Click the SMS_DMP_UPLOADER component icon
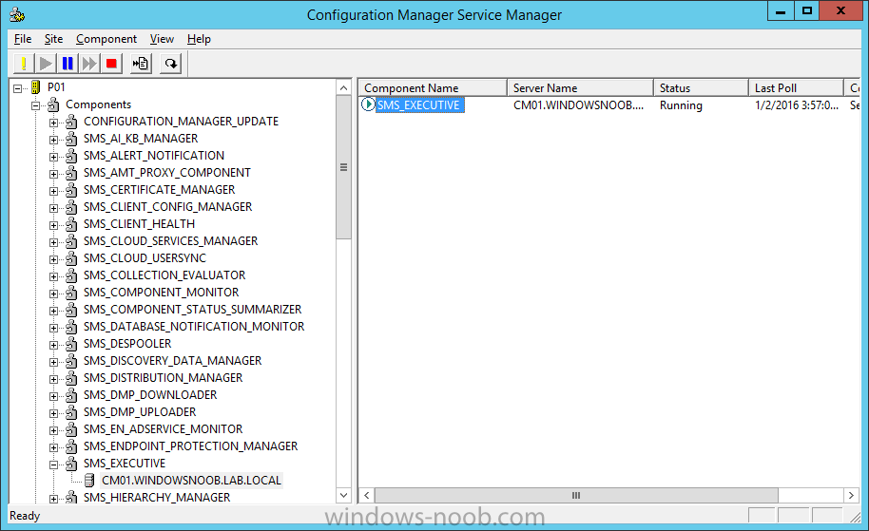The image size is (869, 531). [x=71, y=412]
